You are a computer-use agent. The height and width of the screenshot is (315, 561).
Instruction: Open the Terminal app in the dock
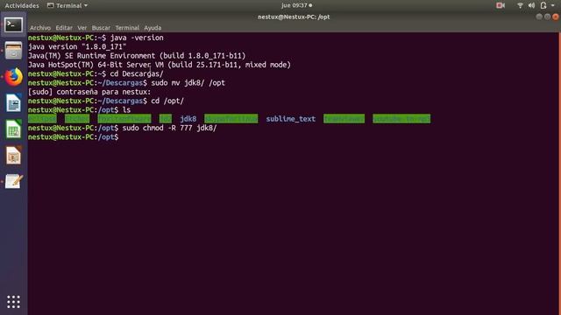coord(14,25)
